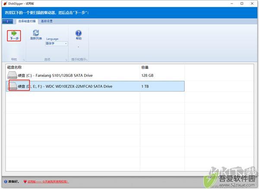The width and height of the screenshot is (259, 189).
Task: Refresh the drive list
Action: (x=36, y=35)
